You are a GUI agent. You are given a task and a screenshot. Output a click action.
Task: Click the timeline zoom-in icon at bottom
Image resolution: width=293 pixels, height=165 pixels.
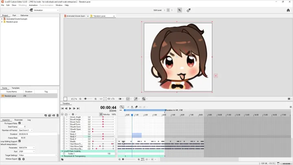139,159
